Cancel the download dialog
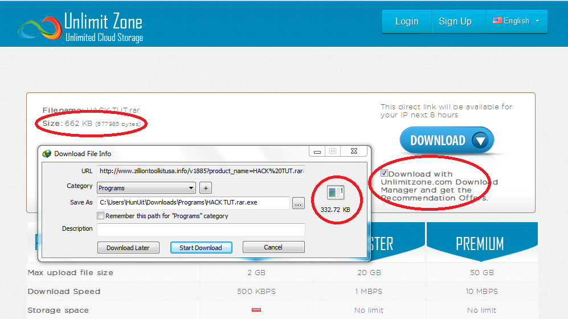The height and width of the screenshot is (319, 568). tap(273, 247)
